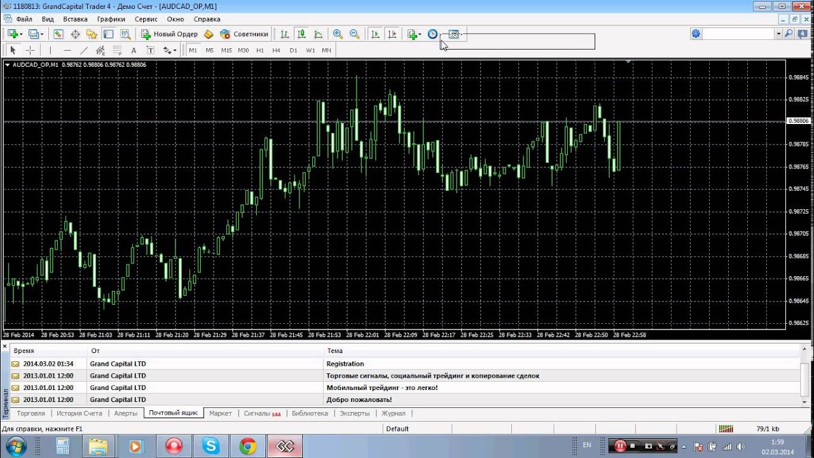The height and width of the screenshot is (458, 814).
Task: Open the Registration mail message
Action: coord(405,364)
